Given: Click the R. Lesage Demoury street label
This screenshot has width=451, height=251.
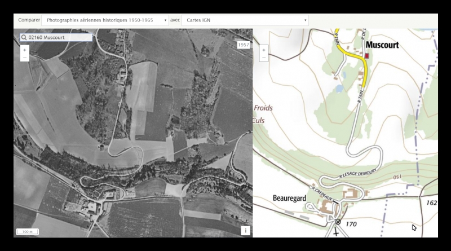Looking at the screenshot, I should pos(357,174).
